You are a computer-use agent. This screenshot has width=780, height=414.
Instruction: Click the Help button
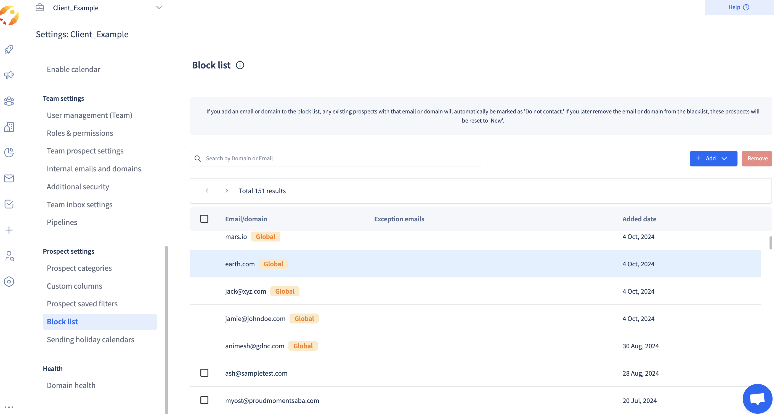pyautogui.click(x=739, y=7)
